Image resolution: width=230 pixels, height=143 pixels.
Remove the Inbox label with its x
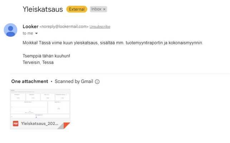[104, 9]
